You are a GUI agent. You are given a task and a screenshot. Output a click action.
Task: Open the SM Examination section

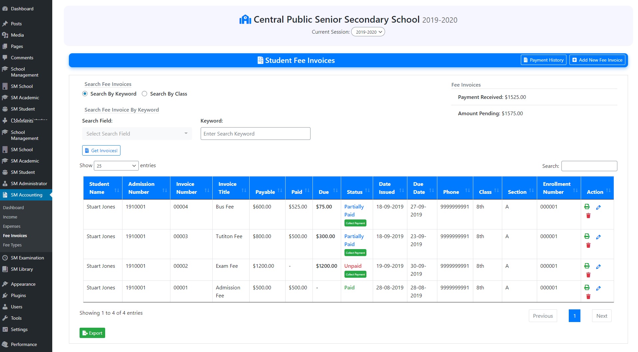(27, 257)
